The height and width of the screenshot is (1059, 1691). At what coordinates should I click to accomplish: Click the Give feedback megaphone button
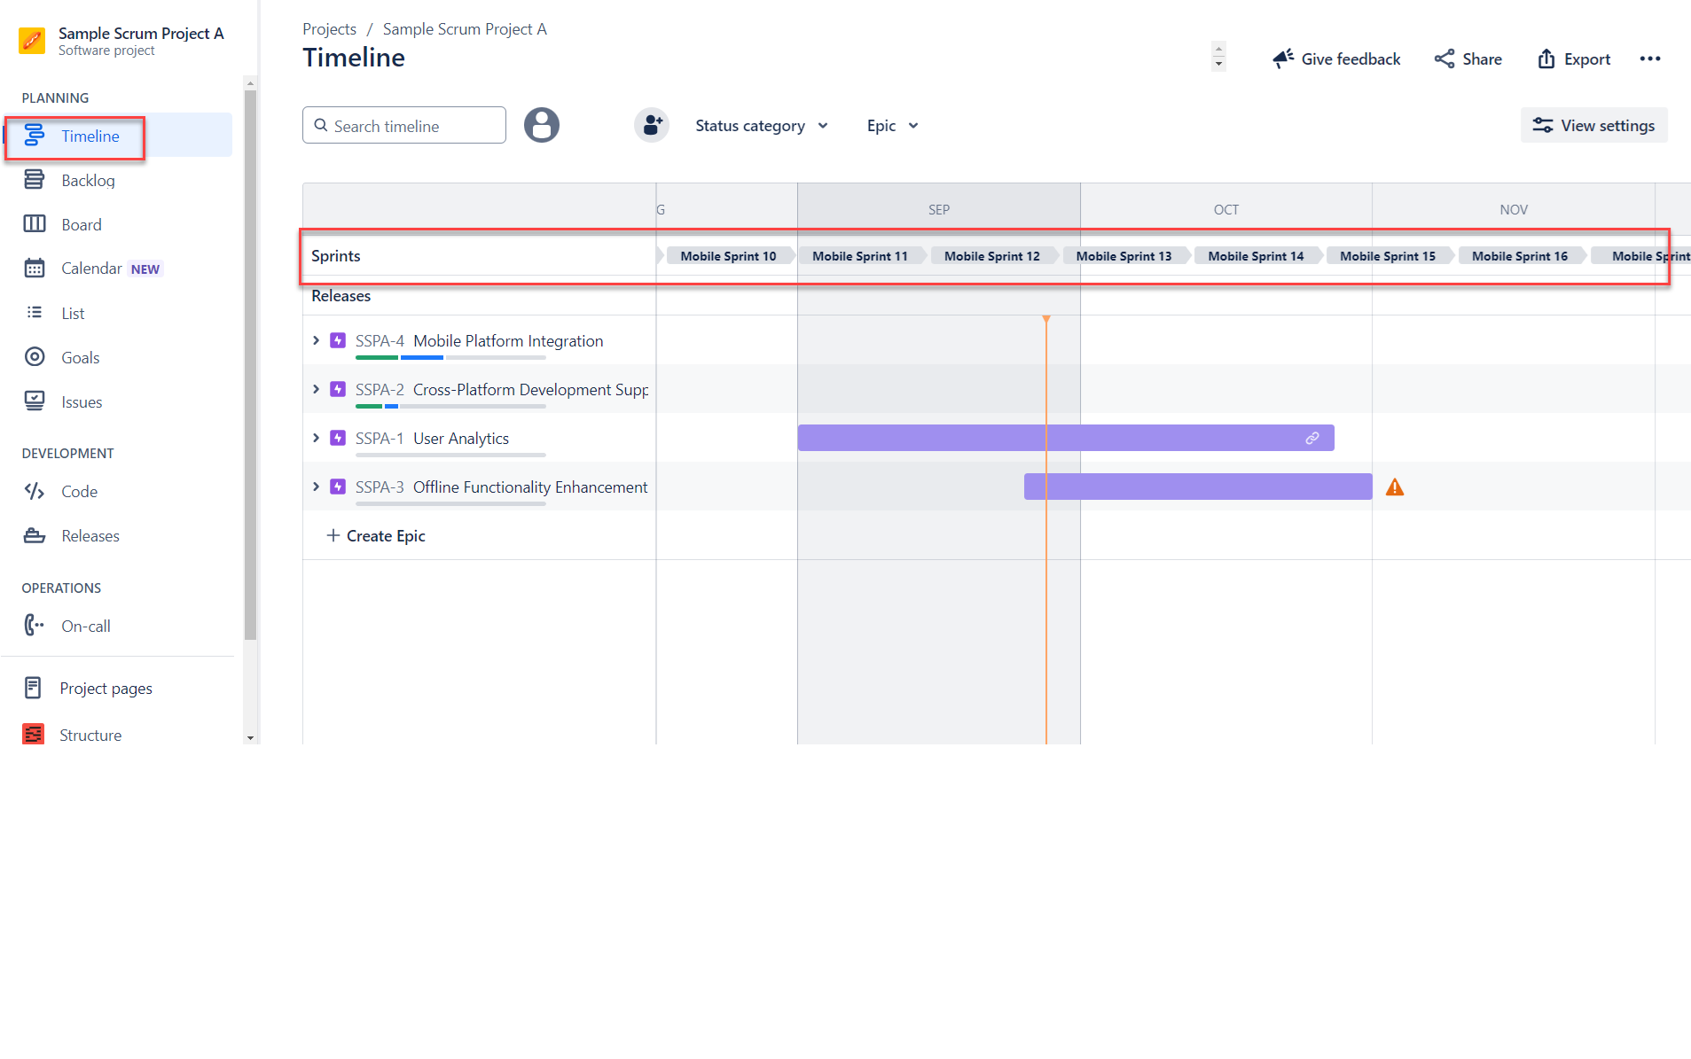[x=1336, y=58]
